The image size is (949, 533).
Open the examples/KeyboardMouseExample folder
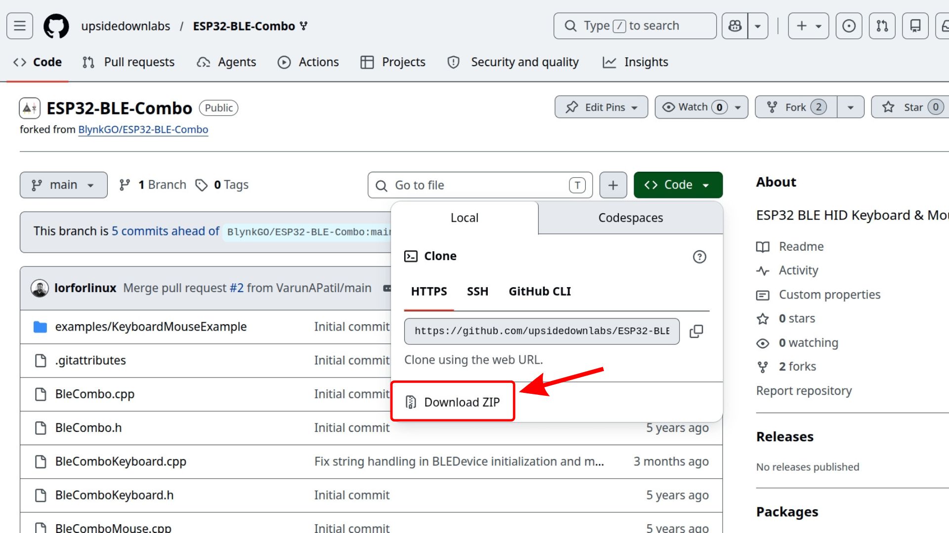151,327
